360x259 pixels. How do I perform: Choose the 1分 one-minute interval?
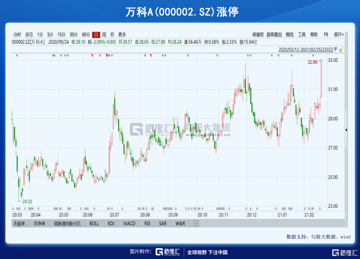pyautogui.click(x=40, y=35)
